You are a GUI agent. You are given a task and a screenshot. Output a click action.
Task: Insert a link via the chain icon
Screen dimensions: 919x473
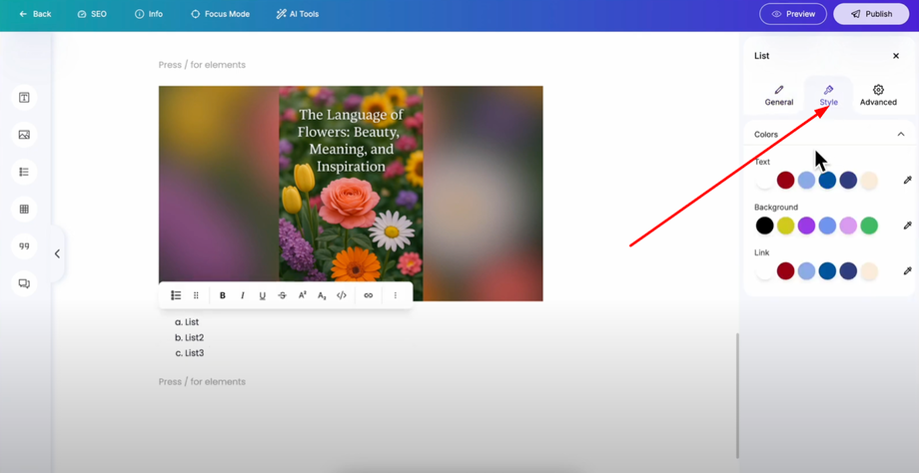tap(368, 295)
